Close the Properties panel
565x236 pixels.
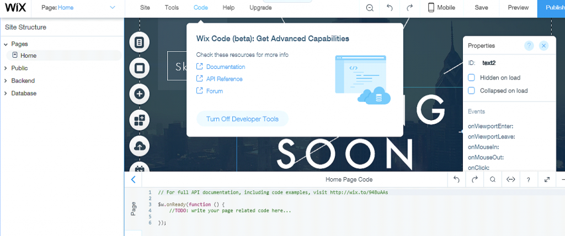pos(543,46)
